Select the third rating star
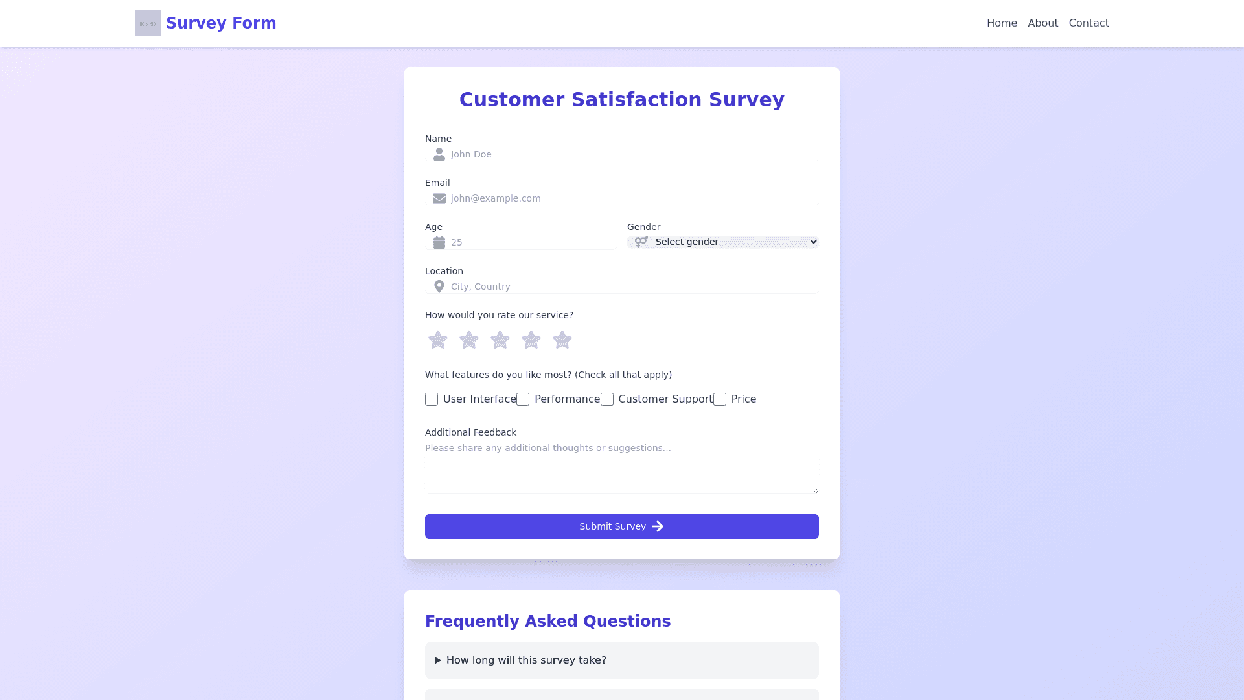Viewport: 1244px width, 700px height. [x=500, y=340]
